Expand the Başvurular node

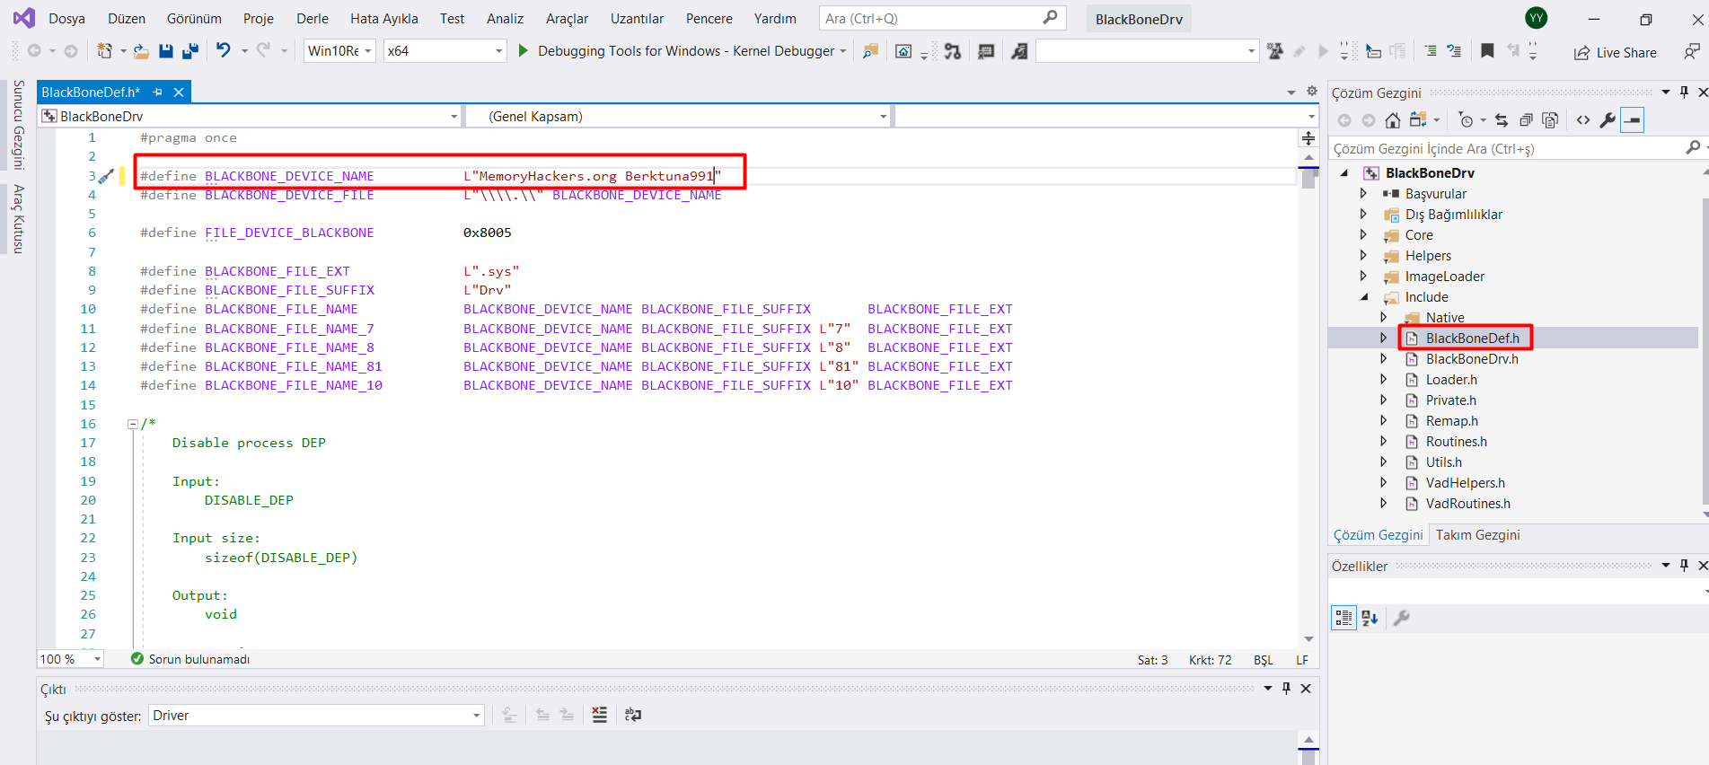click(x=1363, y=194)
